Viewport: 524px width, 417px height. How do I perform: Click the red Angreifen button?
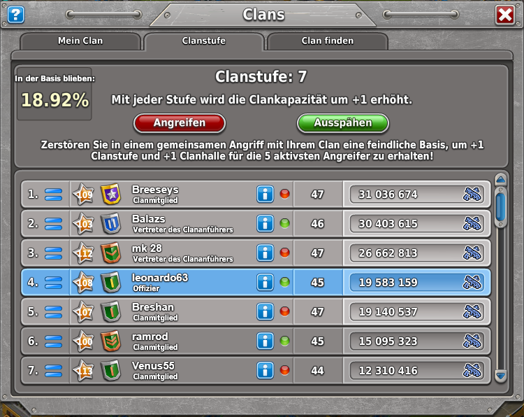[x=180, y=123]
